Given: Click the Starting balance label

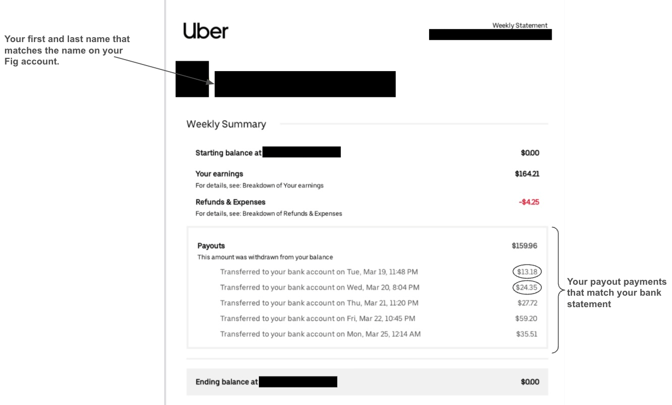Looking at the screenshot, I should 228,153.
